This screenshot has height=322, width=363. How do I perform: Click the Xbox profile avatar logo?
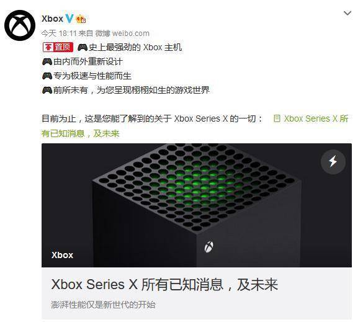tap(20, 25)
